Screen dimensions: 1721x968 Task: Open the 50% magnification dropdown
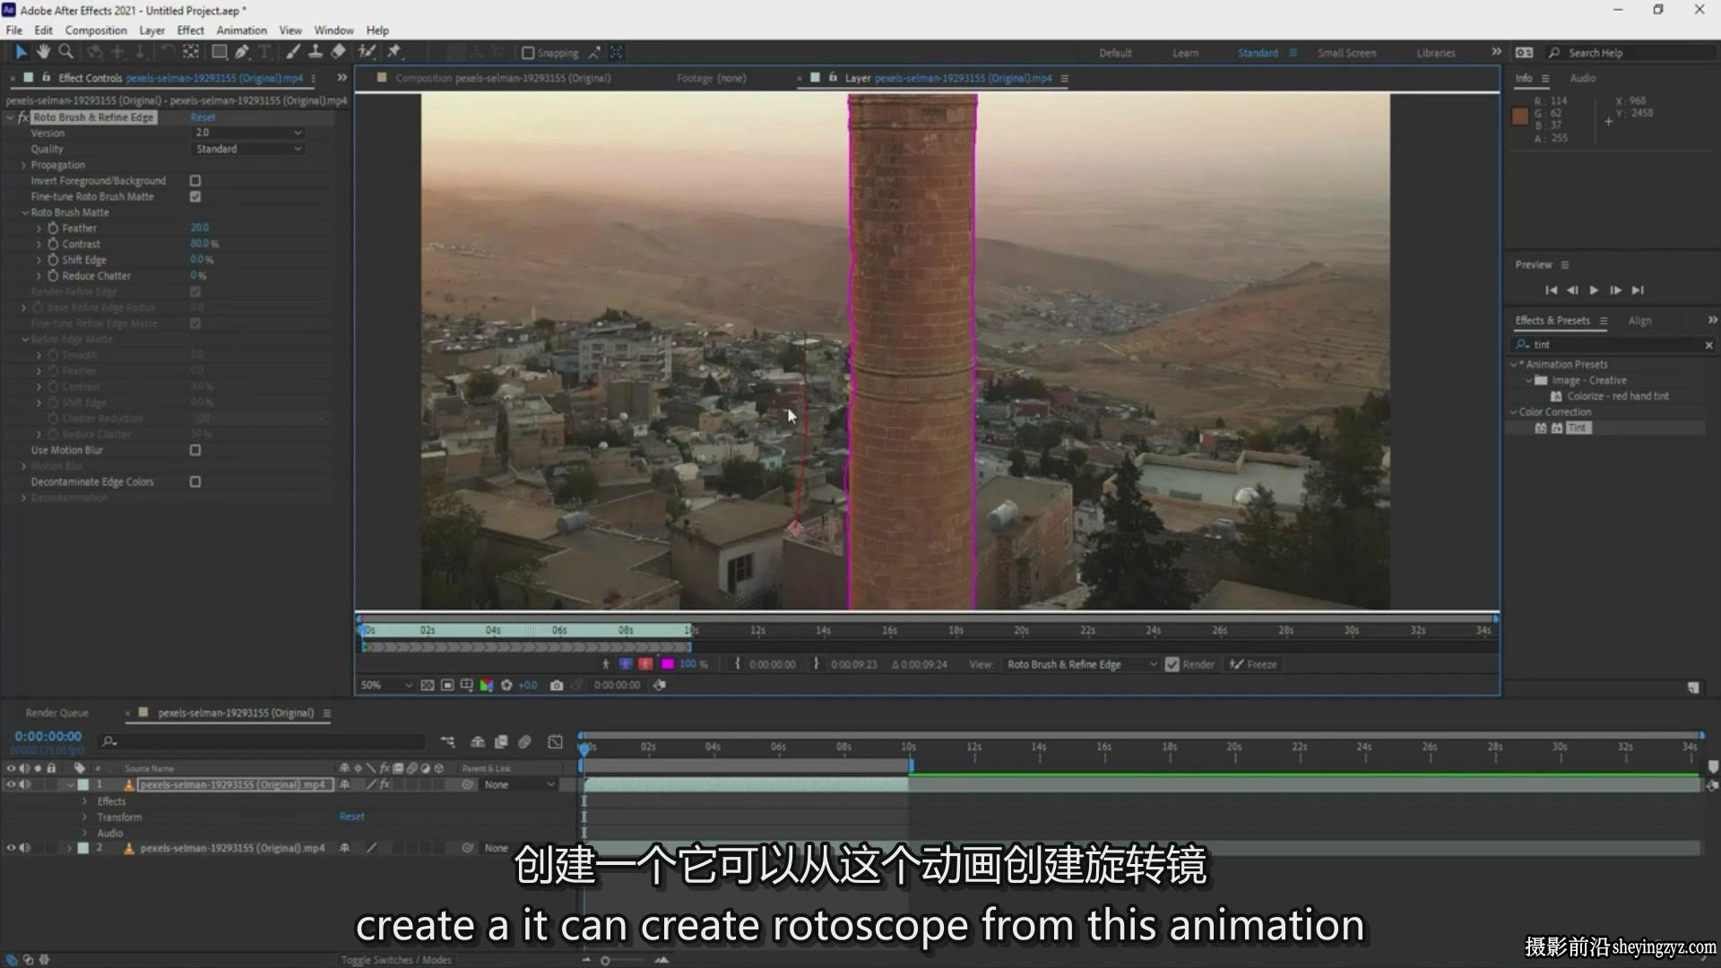[x=386, y=685]
